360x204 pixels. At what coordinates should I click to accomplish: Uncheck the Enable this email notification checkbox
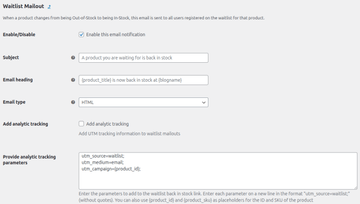click(x=81, y=35)
